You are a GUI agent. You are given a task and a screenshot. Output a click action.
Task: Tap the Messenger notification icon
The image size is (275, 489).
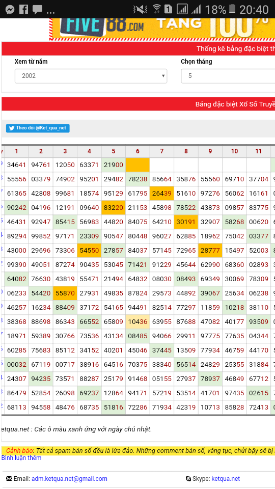pos(10,10)
